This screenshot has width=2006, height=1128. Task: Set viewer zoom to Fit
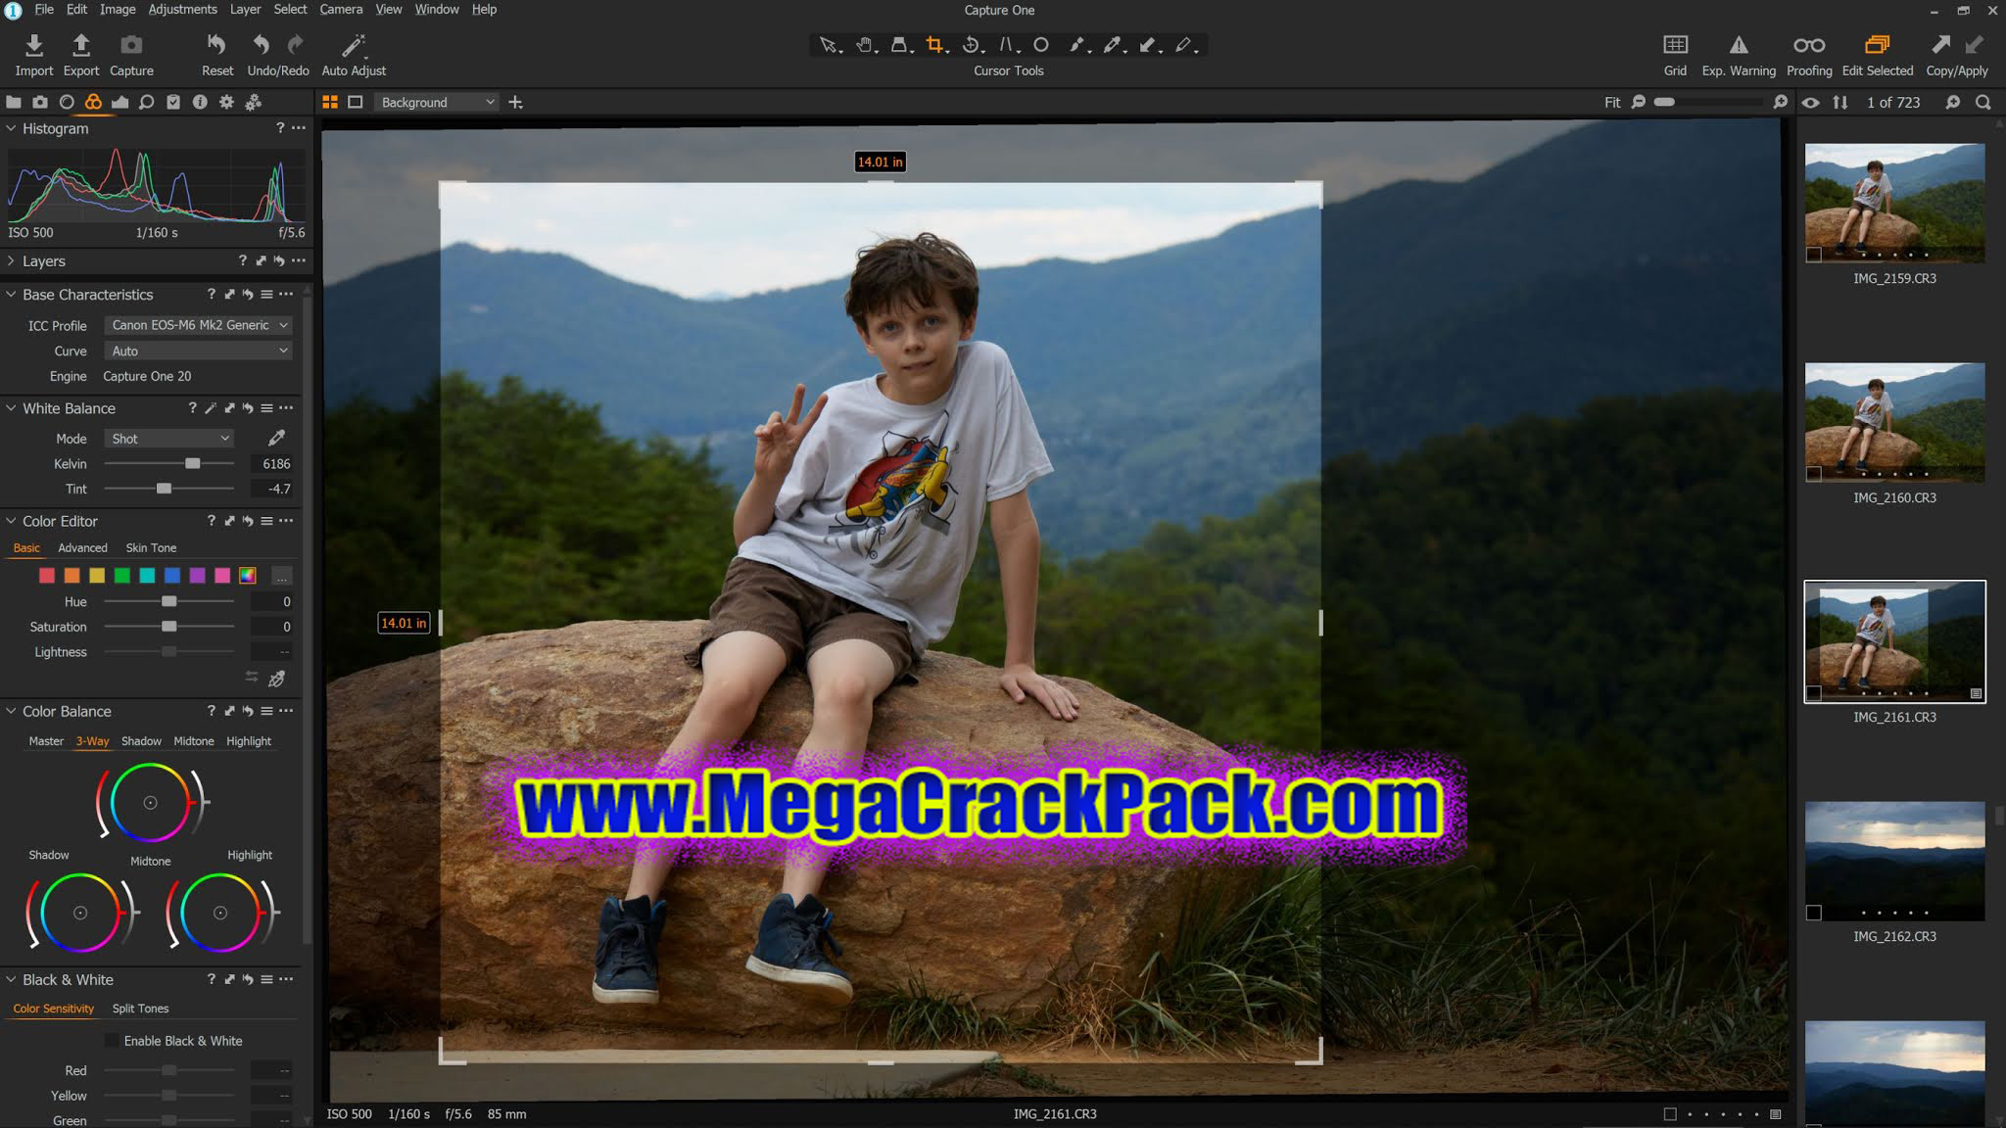[1611, 102]
